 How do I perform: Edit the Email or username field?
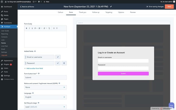58,57
